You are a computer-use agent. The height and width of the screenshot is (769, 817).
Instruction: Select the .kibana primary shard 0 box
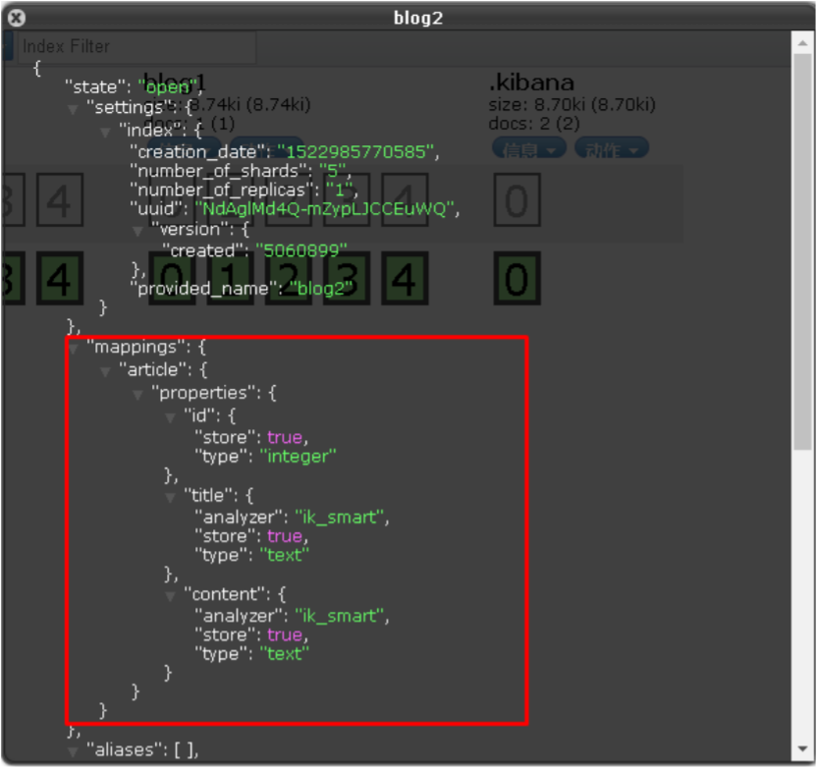point(517,279)
